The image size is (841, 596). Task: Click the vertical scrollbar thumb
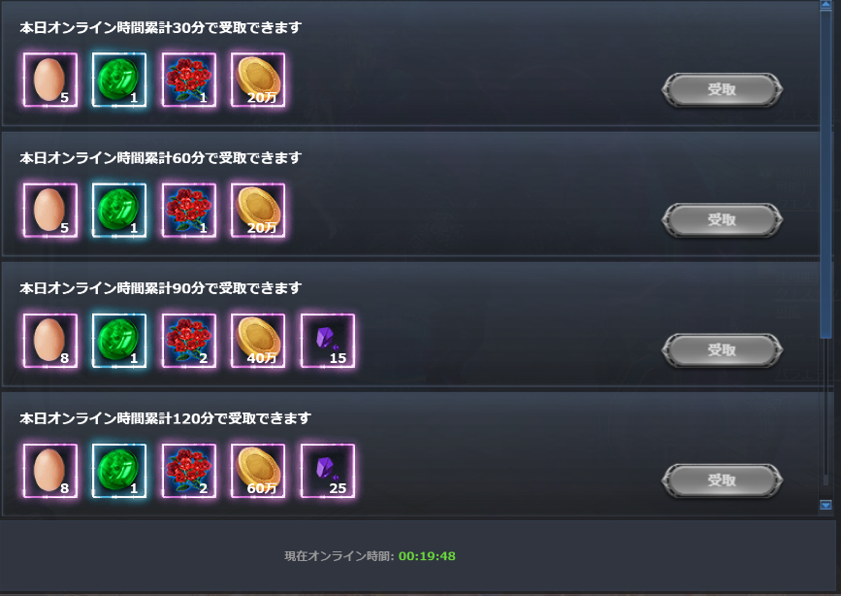[826, 175]
